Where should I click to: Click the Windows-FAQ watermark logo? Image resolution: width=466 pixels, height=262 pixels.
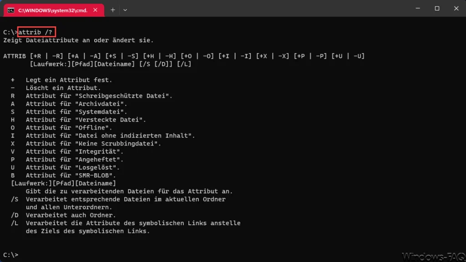click(434, 257)
